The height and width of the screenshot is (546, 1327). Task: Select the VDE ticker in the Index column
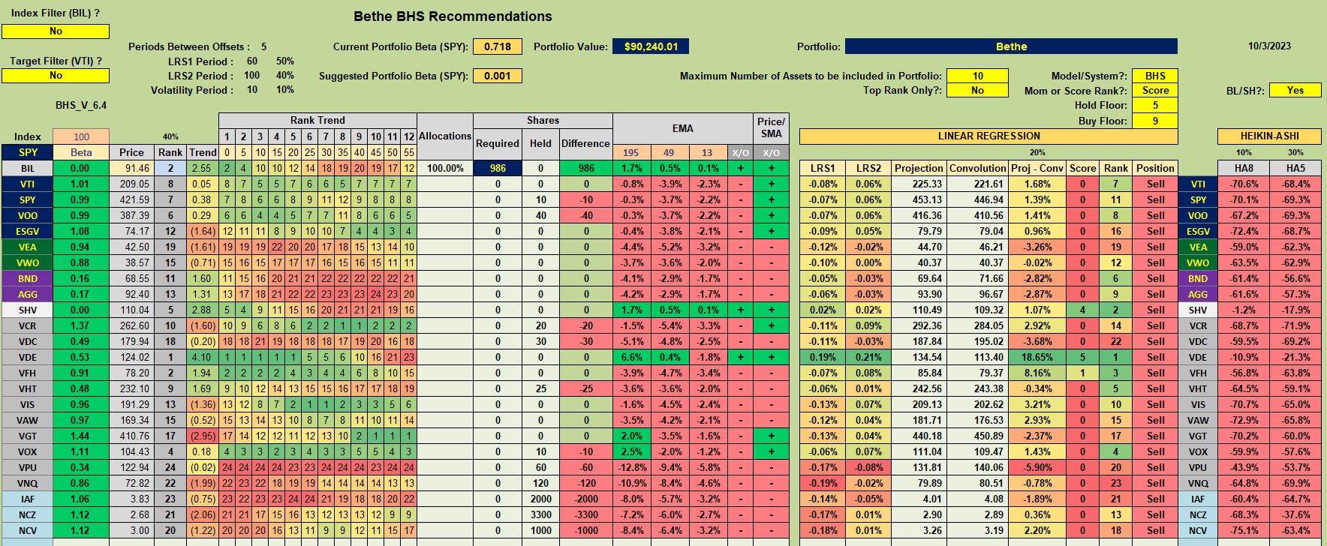[28, 358]
